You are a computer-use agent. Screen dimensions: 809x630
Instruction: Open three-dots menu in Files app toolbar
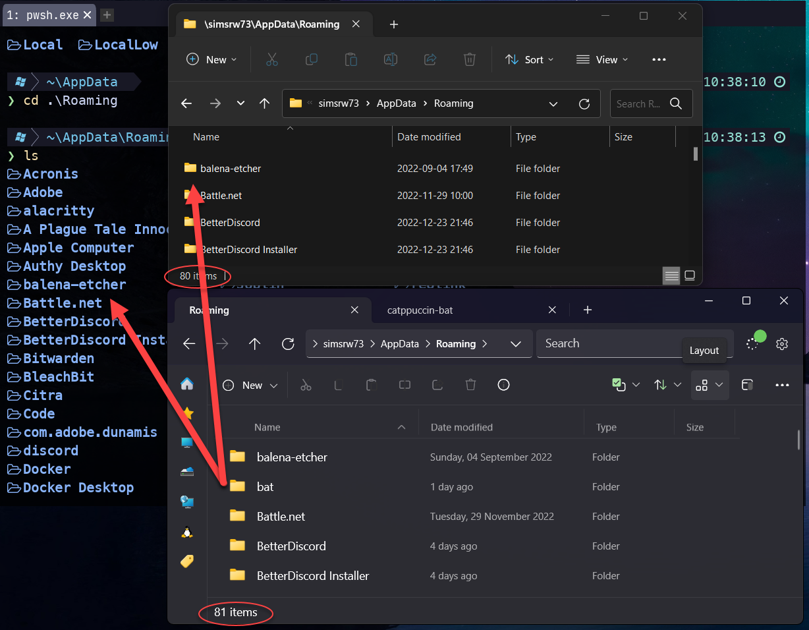782,385
